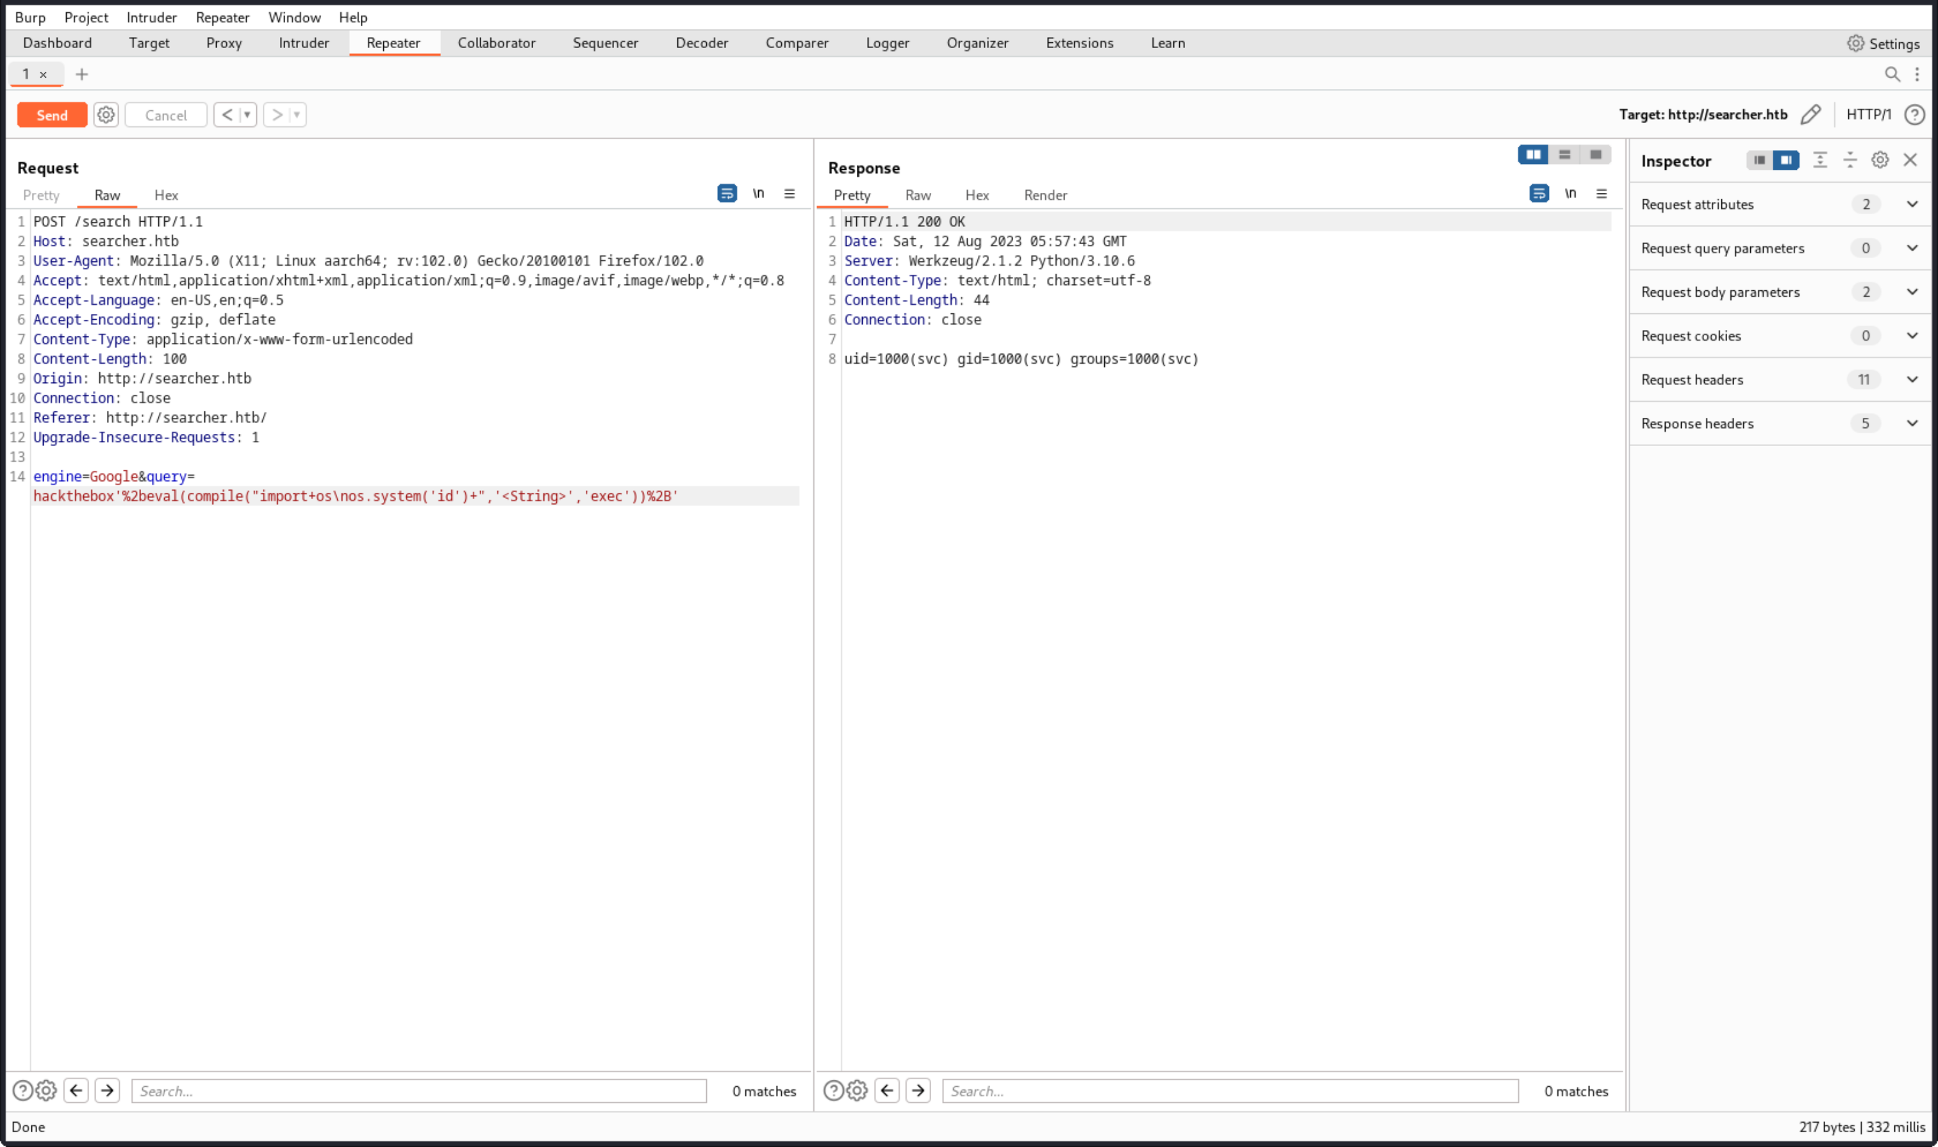The image size is (1938, 1147).
Task: Open history back dropdown arrow
Action: (247, 115)
